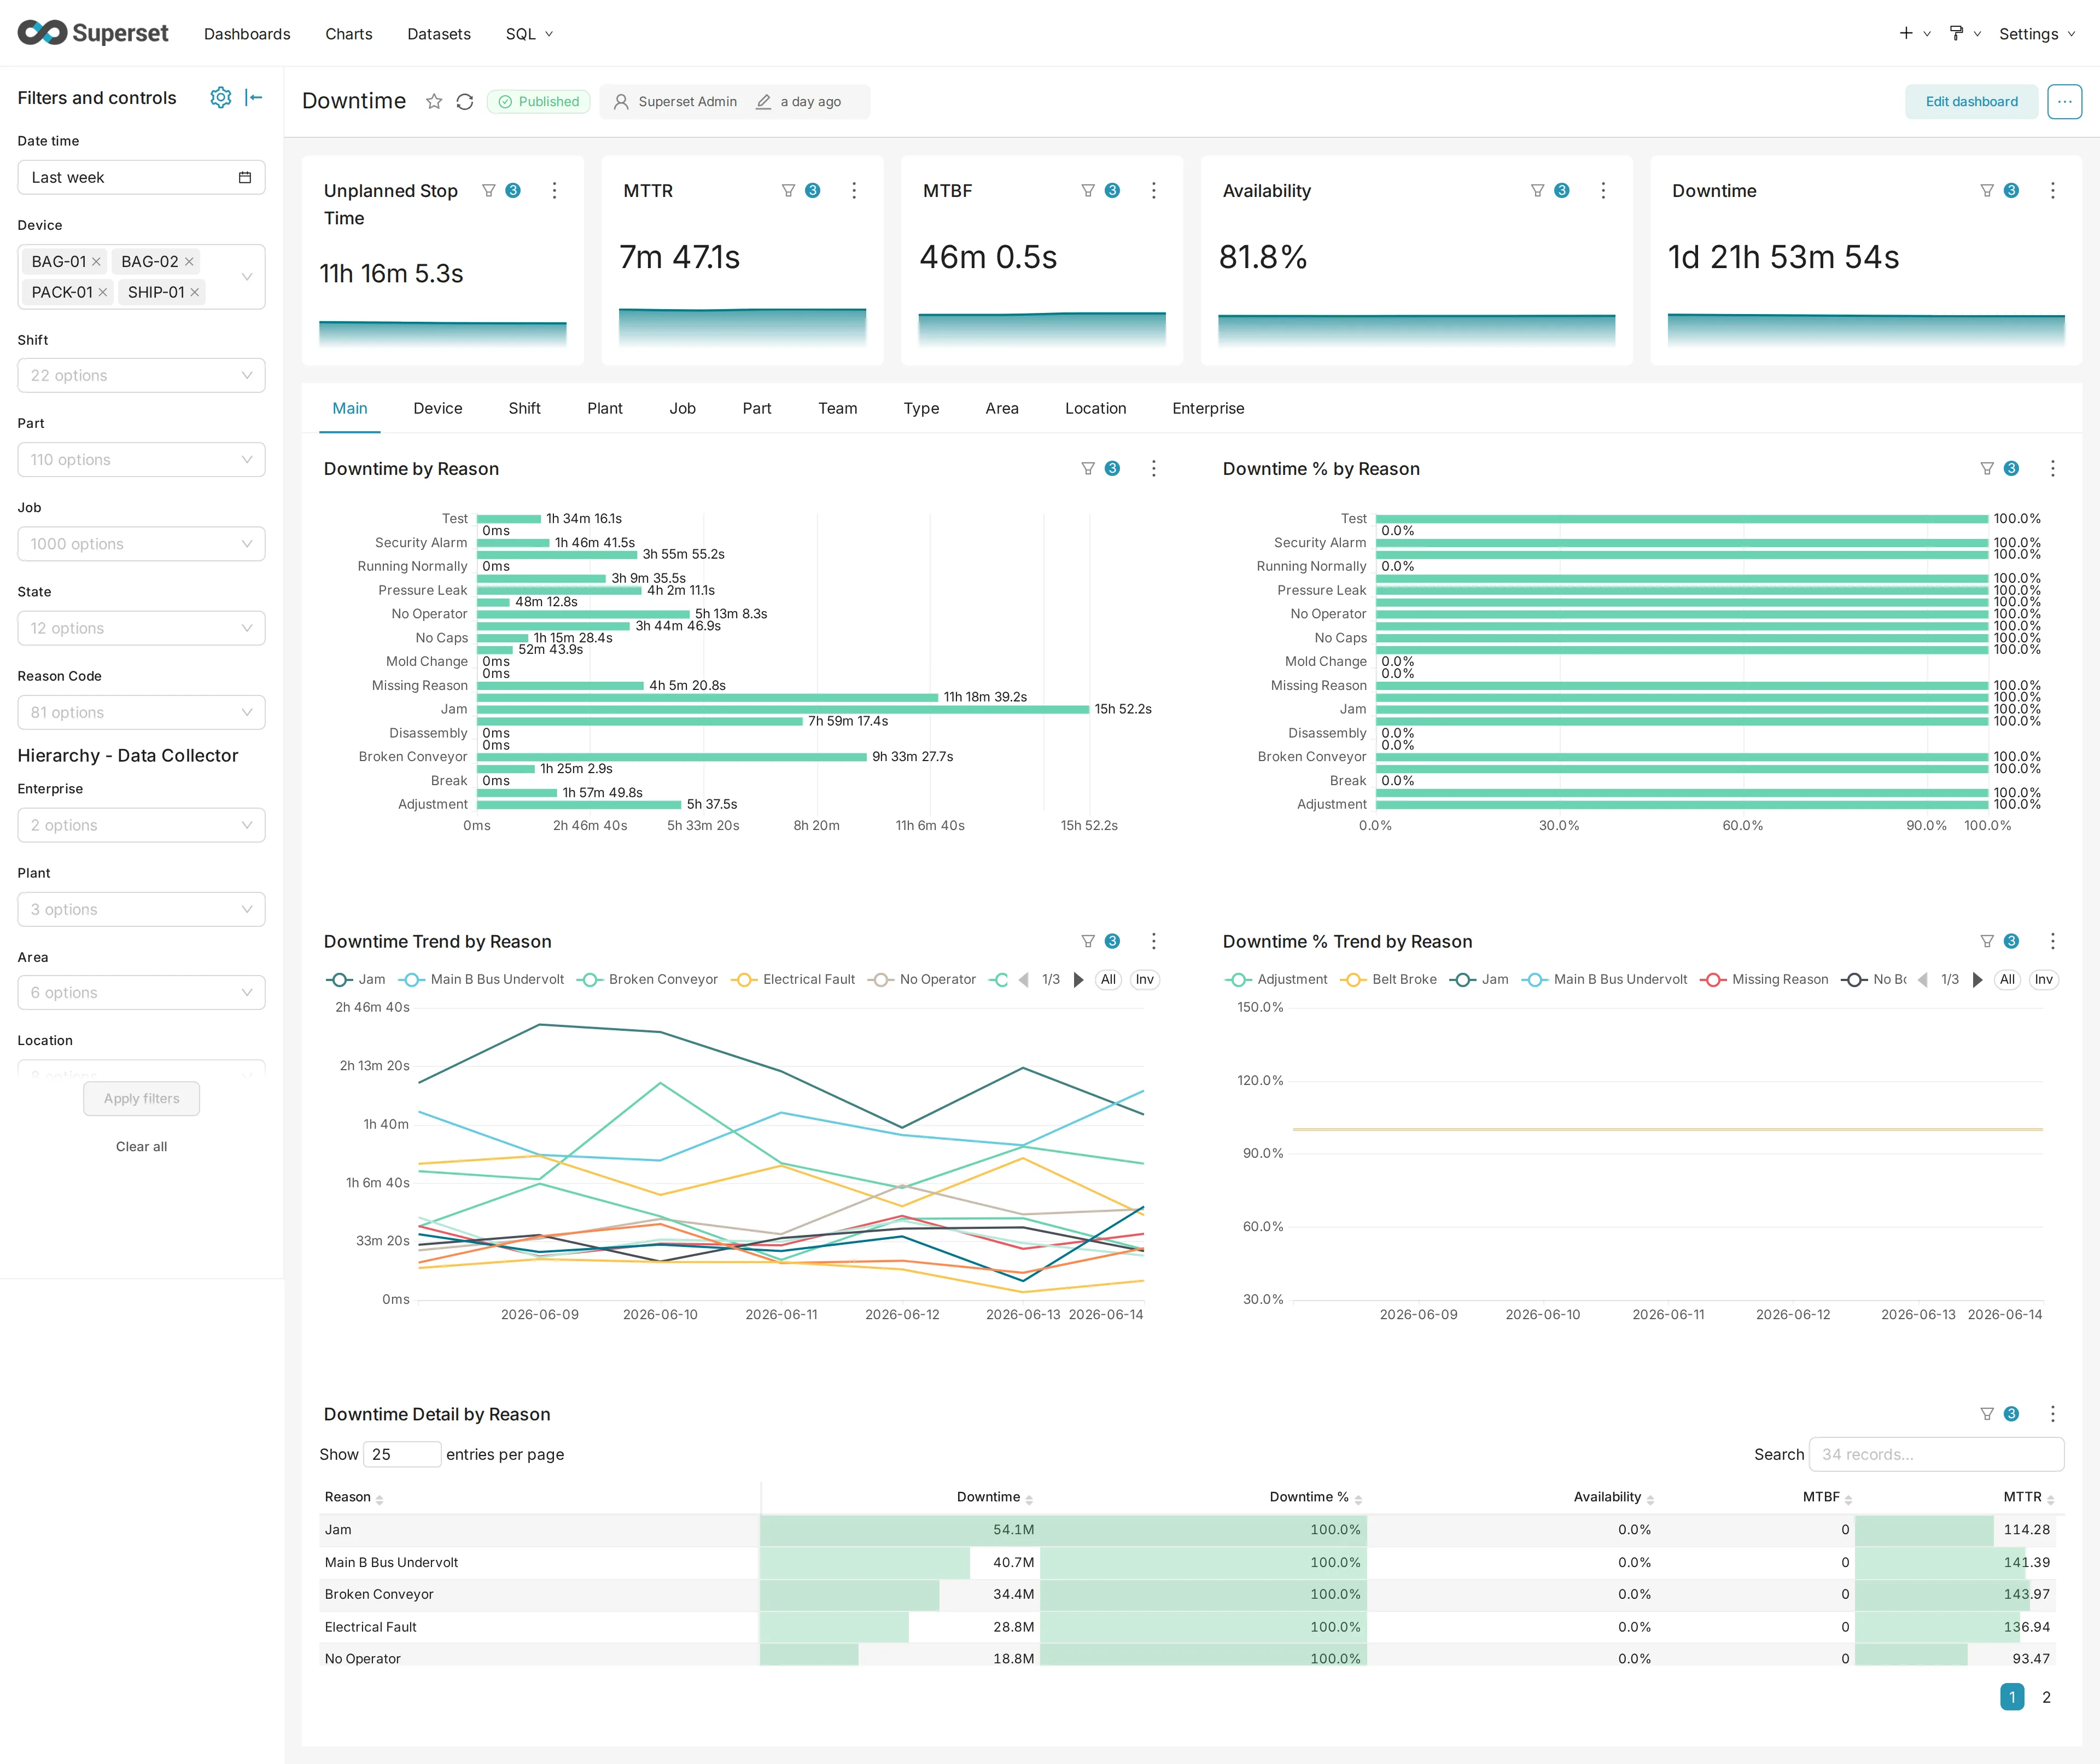Viewport: 2100px width, 1764px height.
Task: Click the Apply filters button
Action: pyautogui.click(x=141, y=1098)
